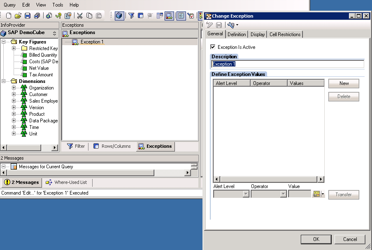Open the Operator dropdown
Image resolution: width=372 pixels, height=250 pixels.
[x=283, y=194]
